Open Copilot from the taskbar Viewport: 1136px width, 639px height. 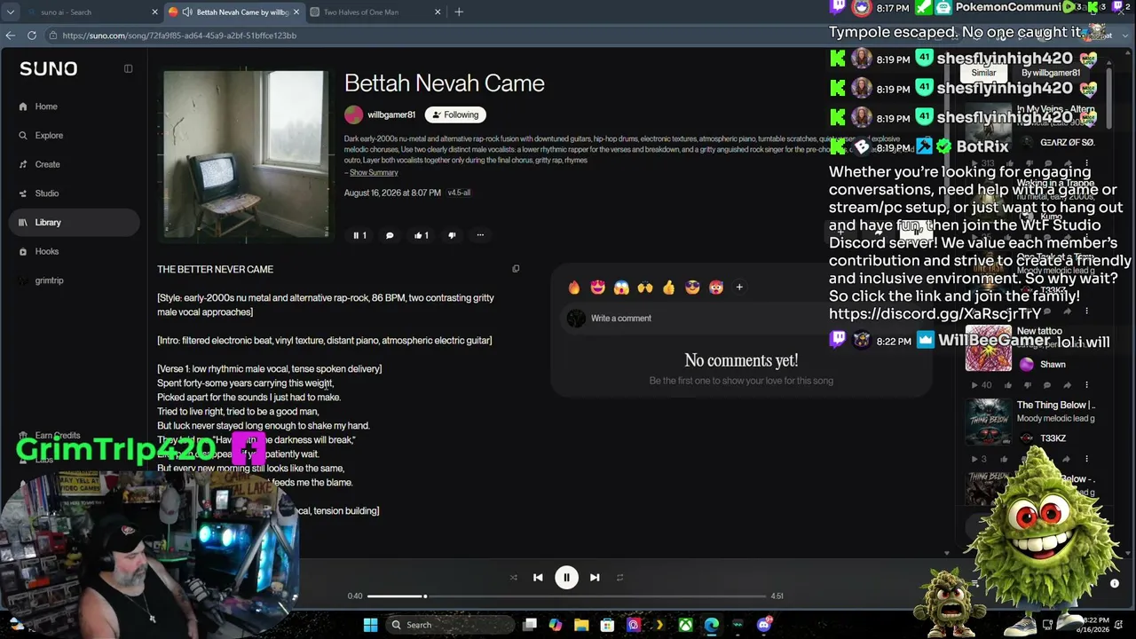[556, 625]
